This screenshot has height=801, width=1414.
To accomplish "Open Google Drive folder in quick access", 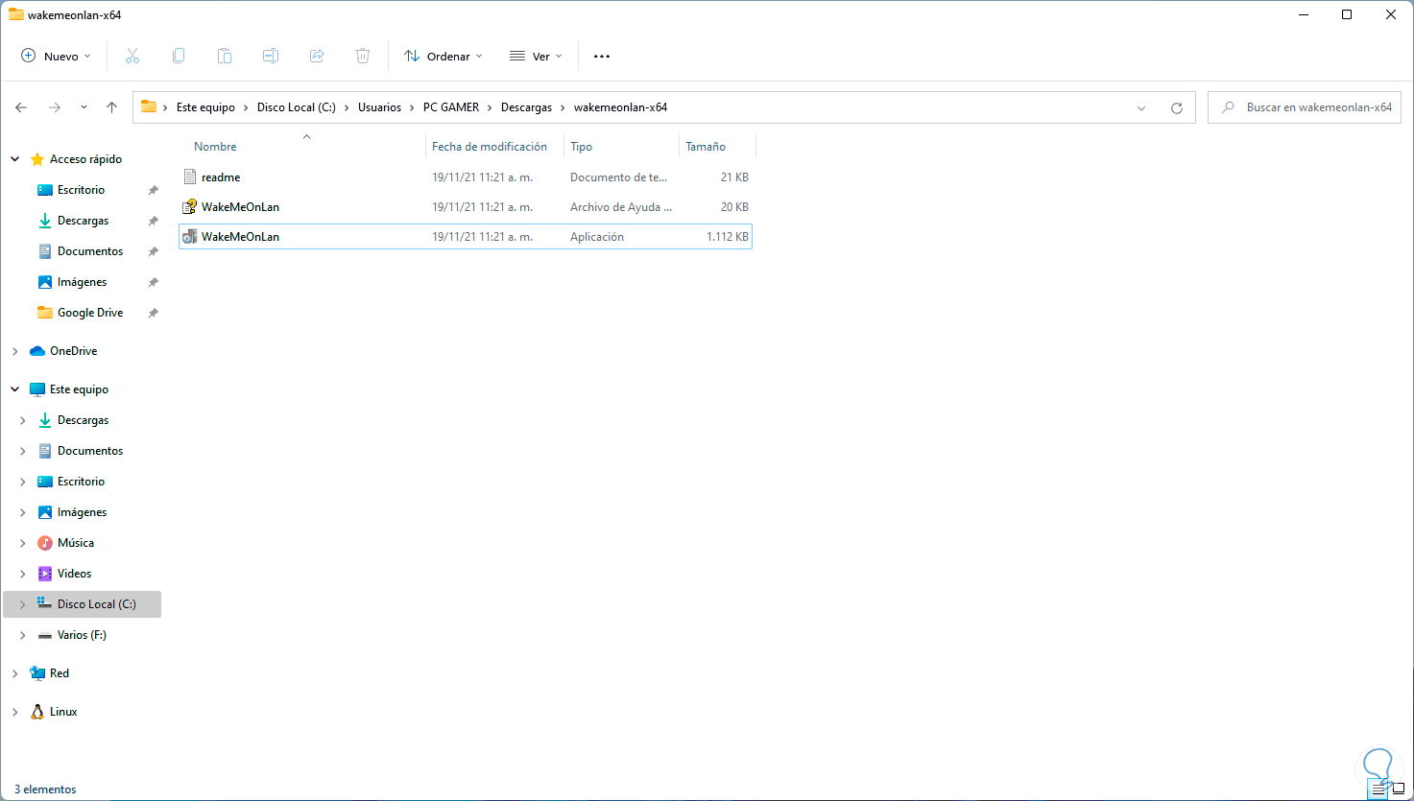I will 90,313.
